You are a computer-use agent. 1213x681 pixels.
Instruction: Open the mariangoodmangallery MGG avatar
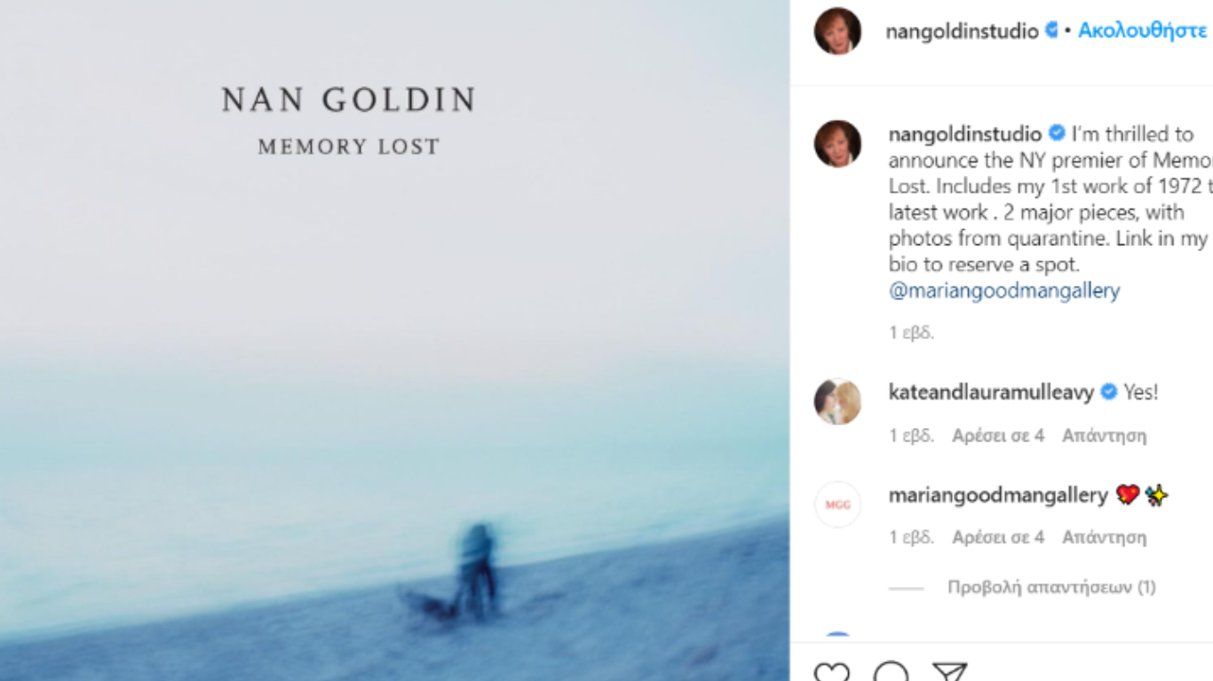point(837,504)
